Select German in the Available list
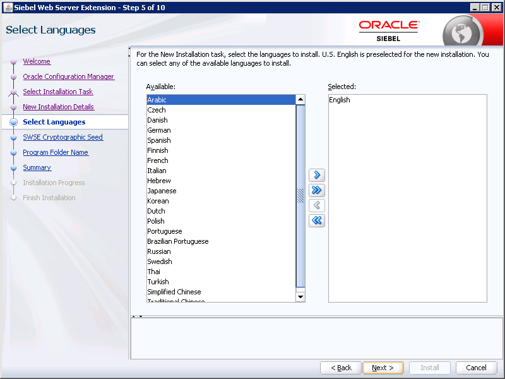Viewport: 505px width, 379px height. click(x=159, y=130)
